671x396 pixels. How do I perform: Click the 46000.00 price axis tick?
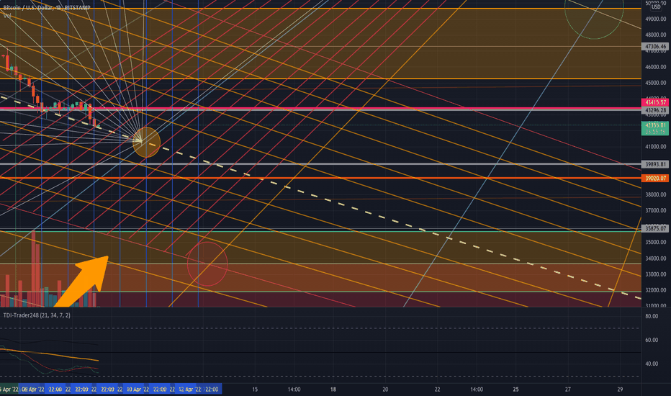click(x=656, y=67)
